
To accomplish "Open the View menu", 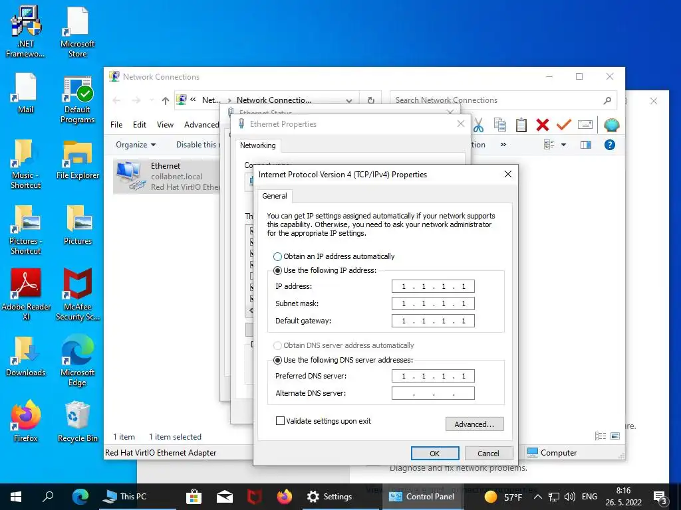I will pyautogui.click(x=165, y=125).
